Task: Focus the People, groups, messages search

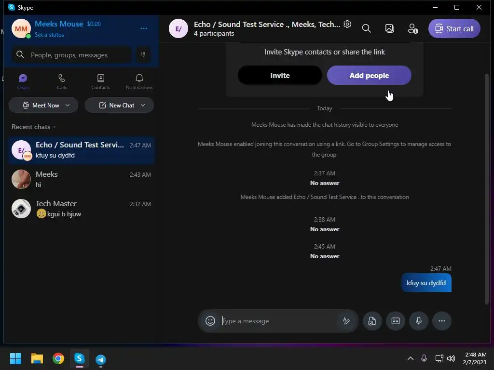Action: [x=72, y=55]
